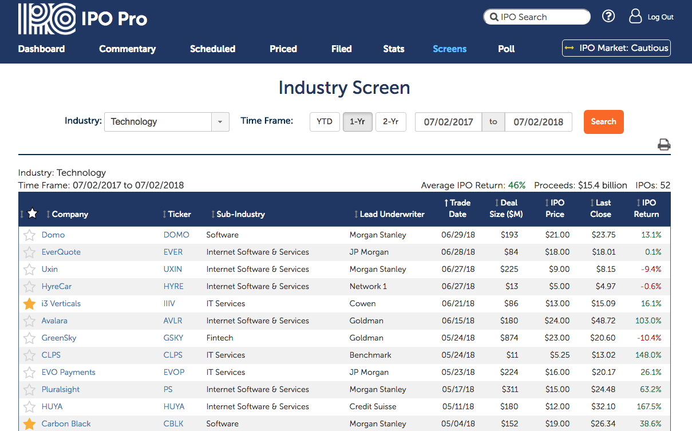Star Domo in the watchlist
692x431 pixels.
pyautogui.click(x=29, y=235)
